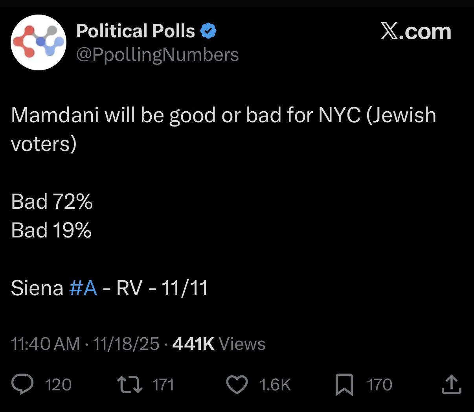Screen dimensions: 474x412
Task: View the 441K Views count details
Action: coord(219,344)
